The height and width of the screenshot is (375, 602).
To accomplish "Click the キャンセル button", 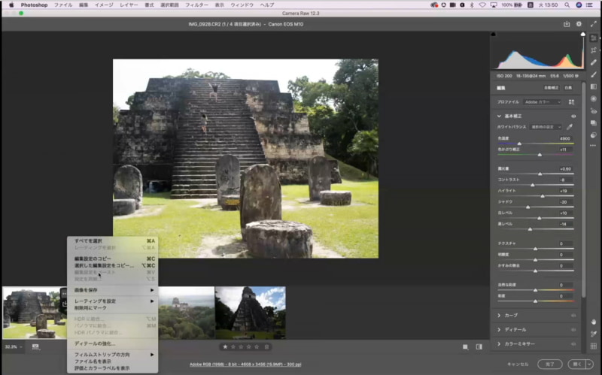I will pyautogui.click(x=518, y=364).
